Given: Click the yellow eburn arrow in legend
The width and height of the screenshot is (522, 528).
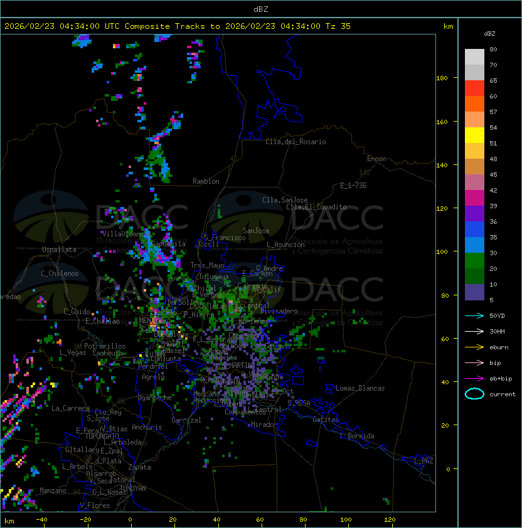Looking at the screenshot, I should [x=474, y=347].
